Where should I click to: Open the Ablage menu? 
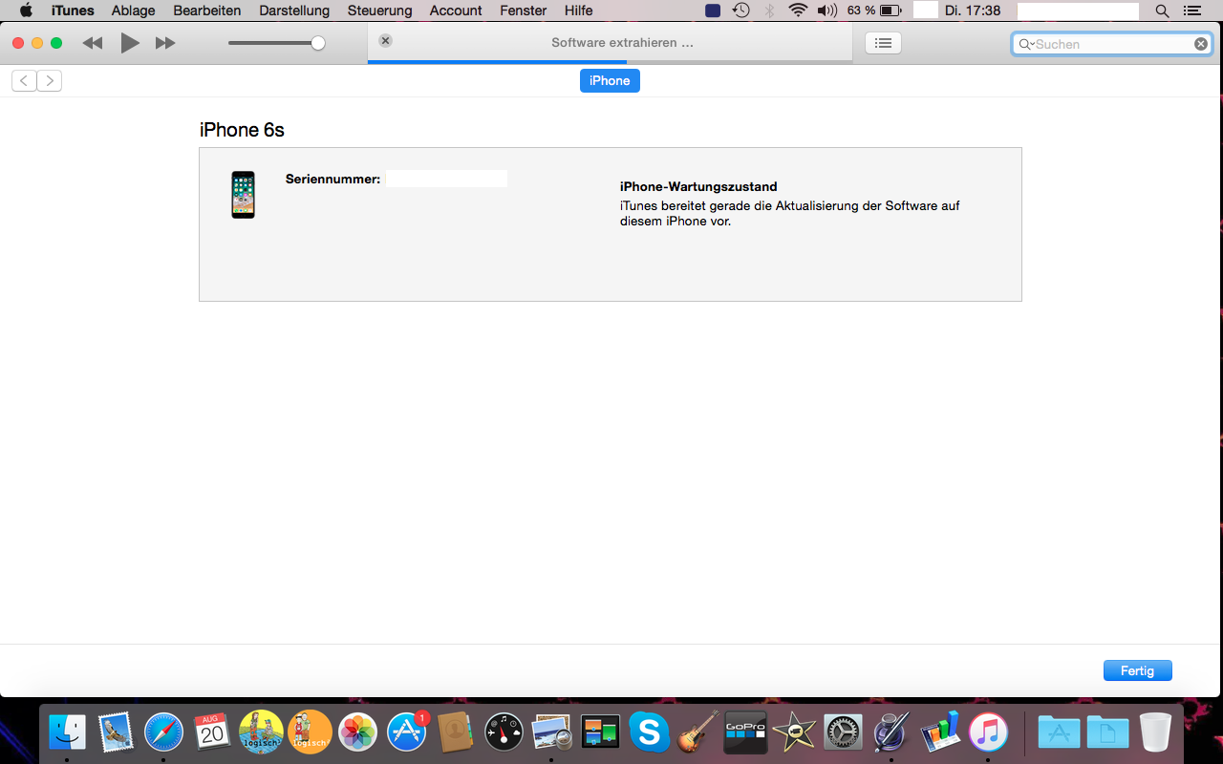(134, 11)
